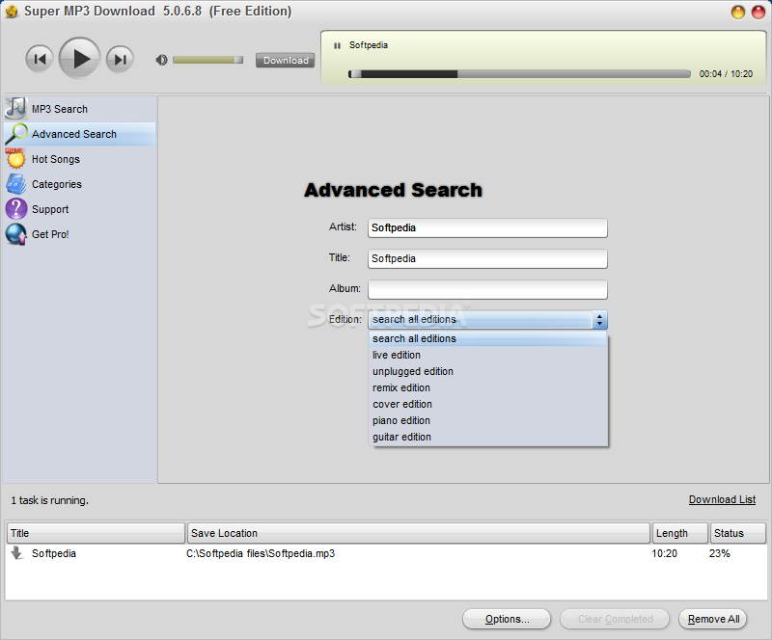Sort by Status column header
Viewport: 772px width, 640px height.
pyautogui.click(x=737, y=533)
